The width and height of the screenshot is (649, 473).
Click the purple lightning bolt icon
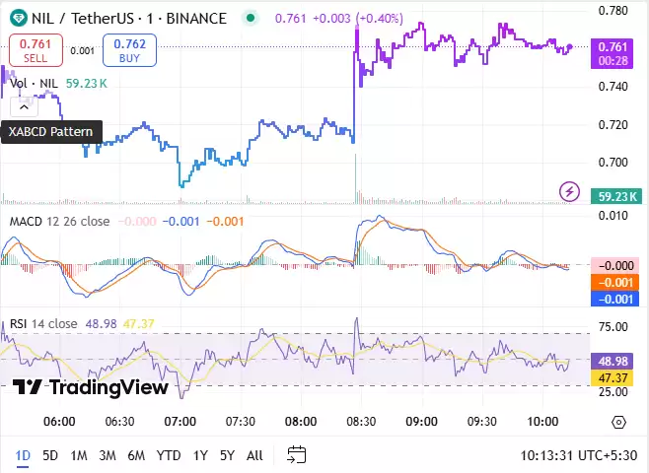[569, 191]
